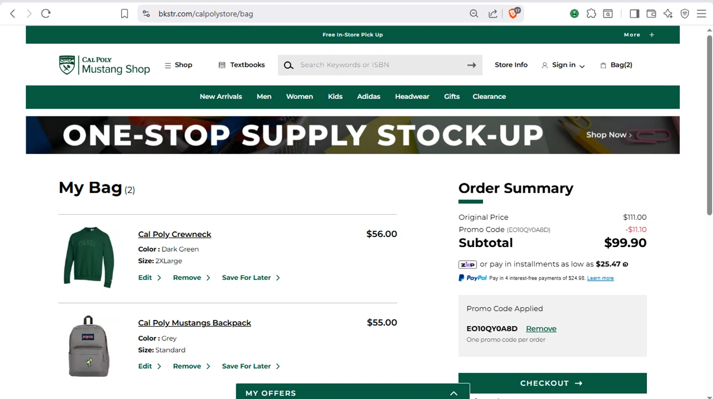713x399 pixels.
Task: Open the Shop hamburger menu
Action: pos(178,65)
